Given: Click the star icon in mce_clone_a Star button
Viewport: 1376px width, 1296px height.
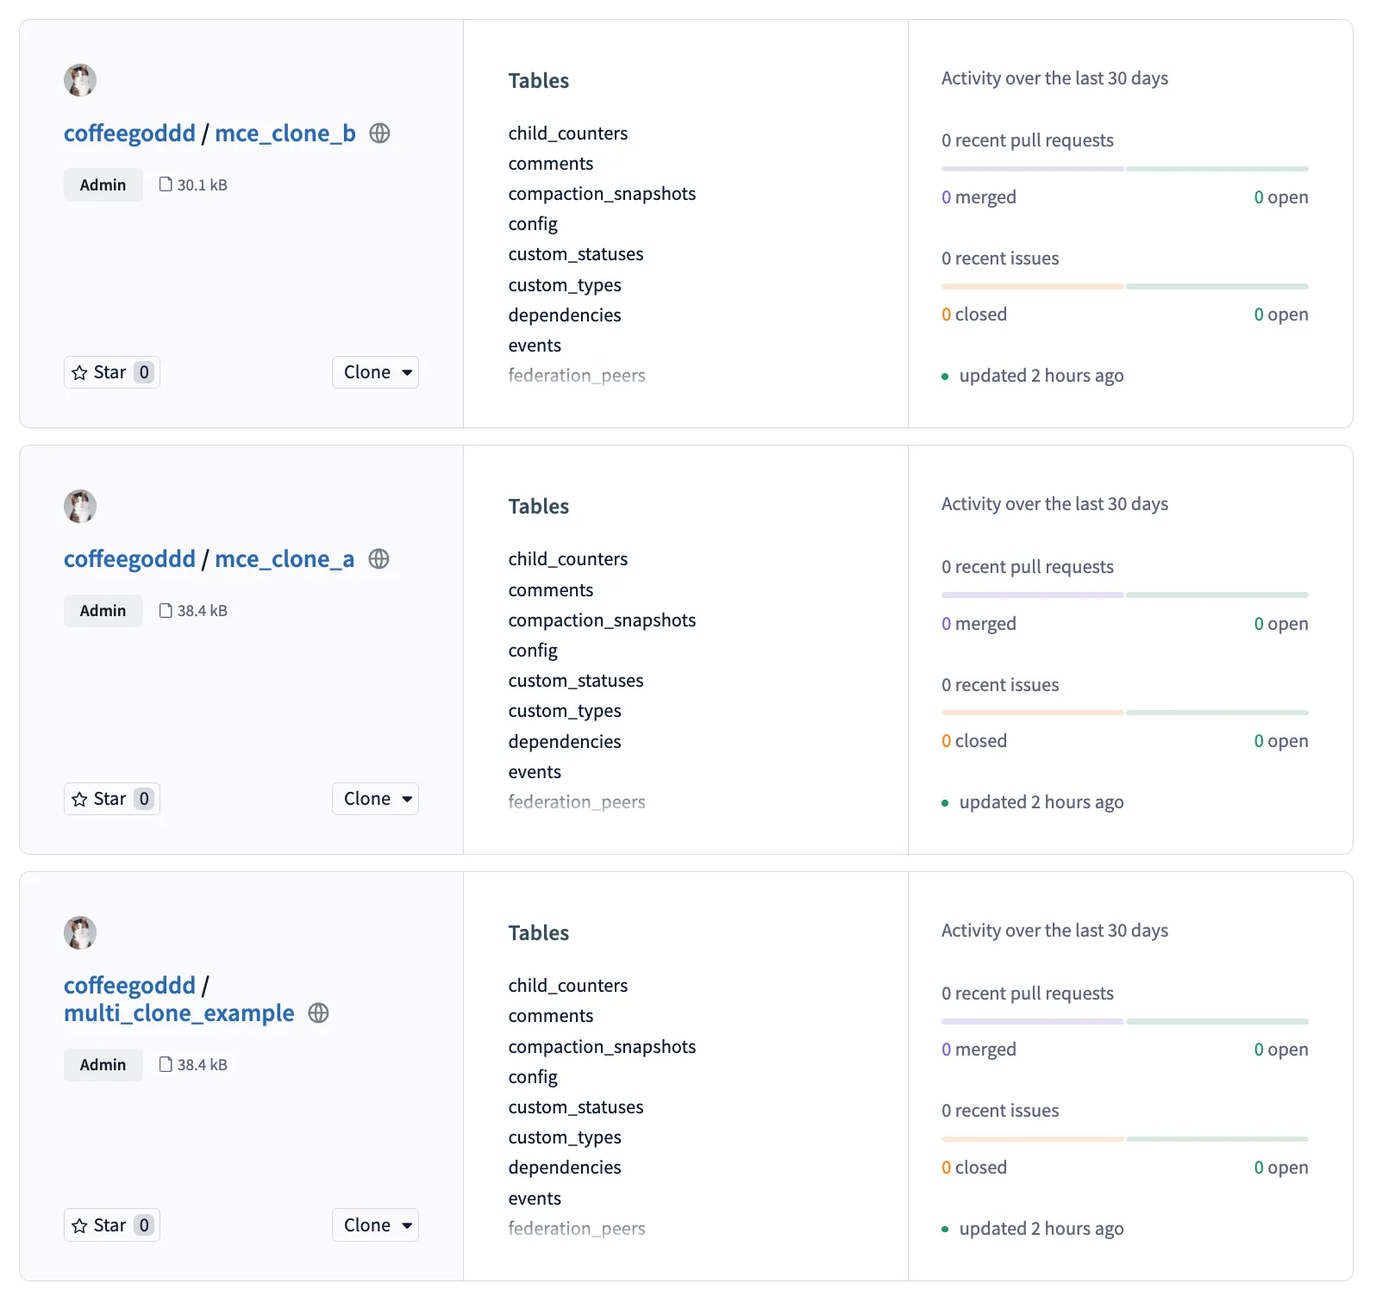Looking at the screenshot, I should pos(80,798).
